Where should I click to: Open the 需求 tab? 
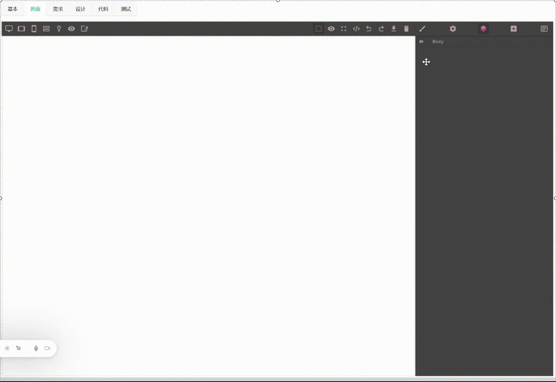(58, 9)
